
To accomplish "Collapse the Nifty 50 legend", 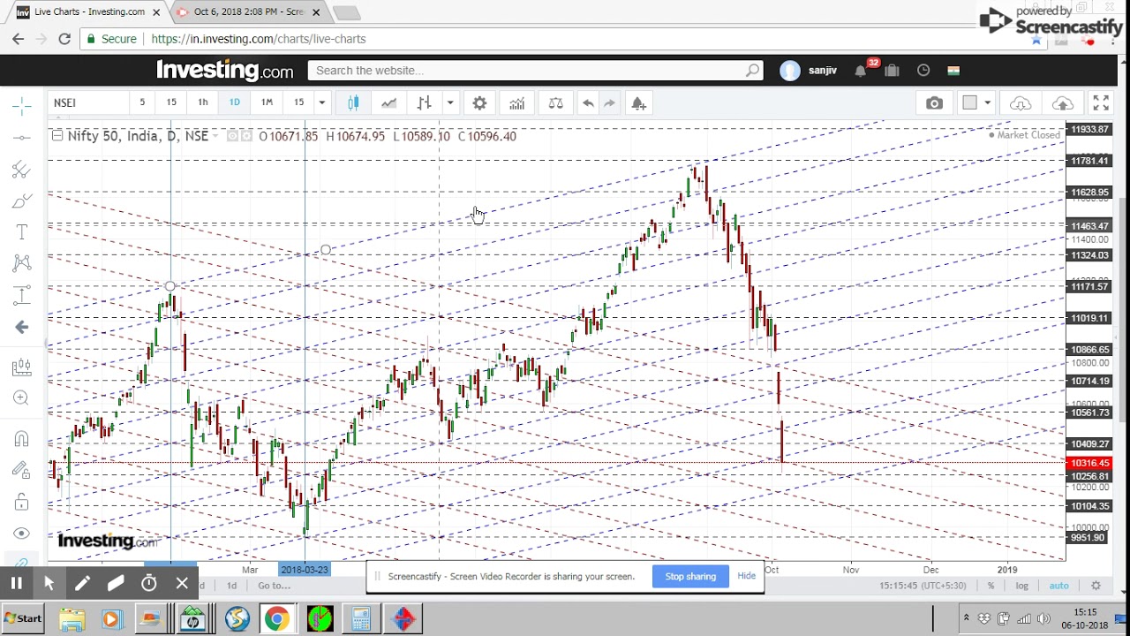I will click(x=57, y=136).
